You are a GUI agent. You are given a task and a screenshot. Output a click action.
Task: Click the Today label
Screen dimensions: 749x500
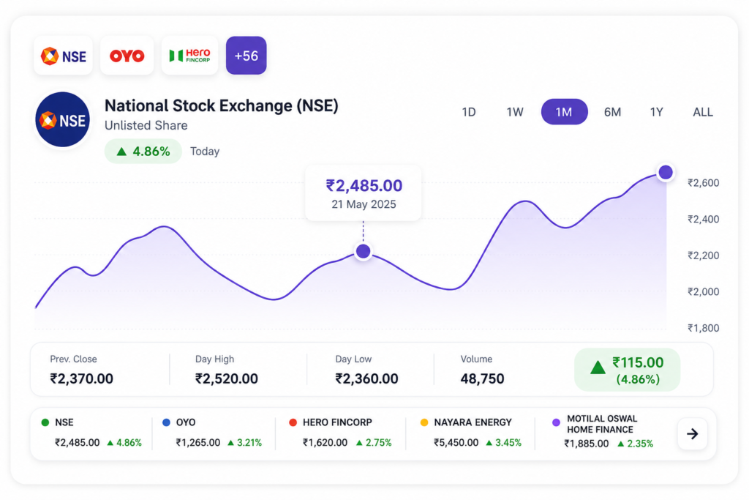pos(205,152)
